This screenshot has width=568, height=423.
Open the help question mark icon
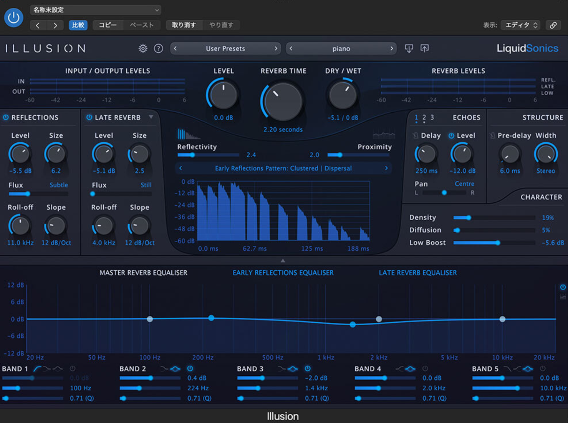[x=158, y=48]
